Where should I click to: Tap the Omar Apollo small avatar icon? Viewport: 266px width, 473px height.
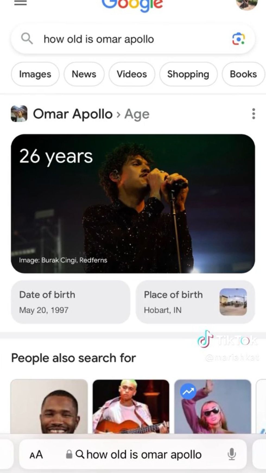point(19,114)
